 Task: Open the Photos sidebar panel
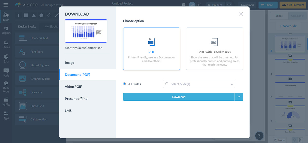click(x=6, y=44)
